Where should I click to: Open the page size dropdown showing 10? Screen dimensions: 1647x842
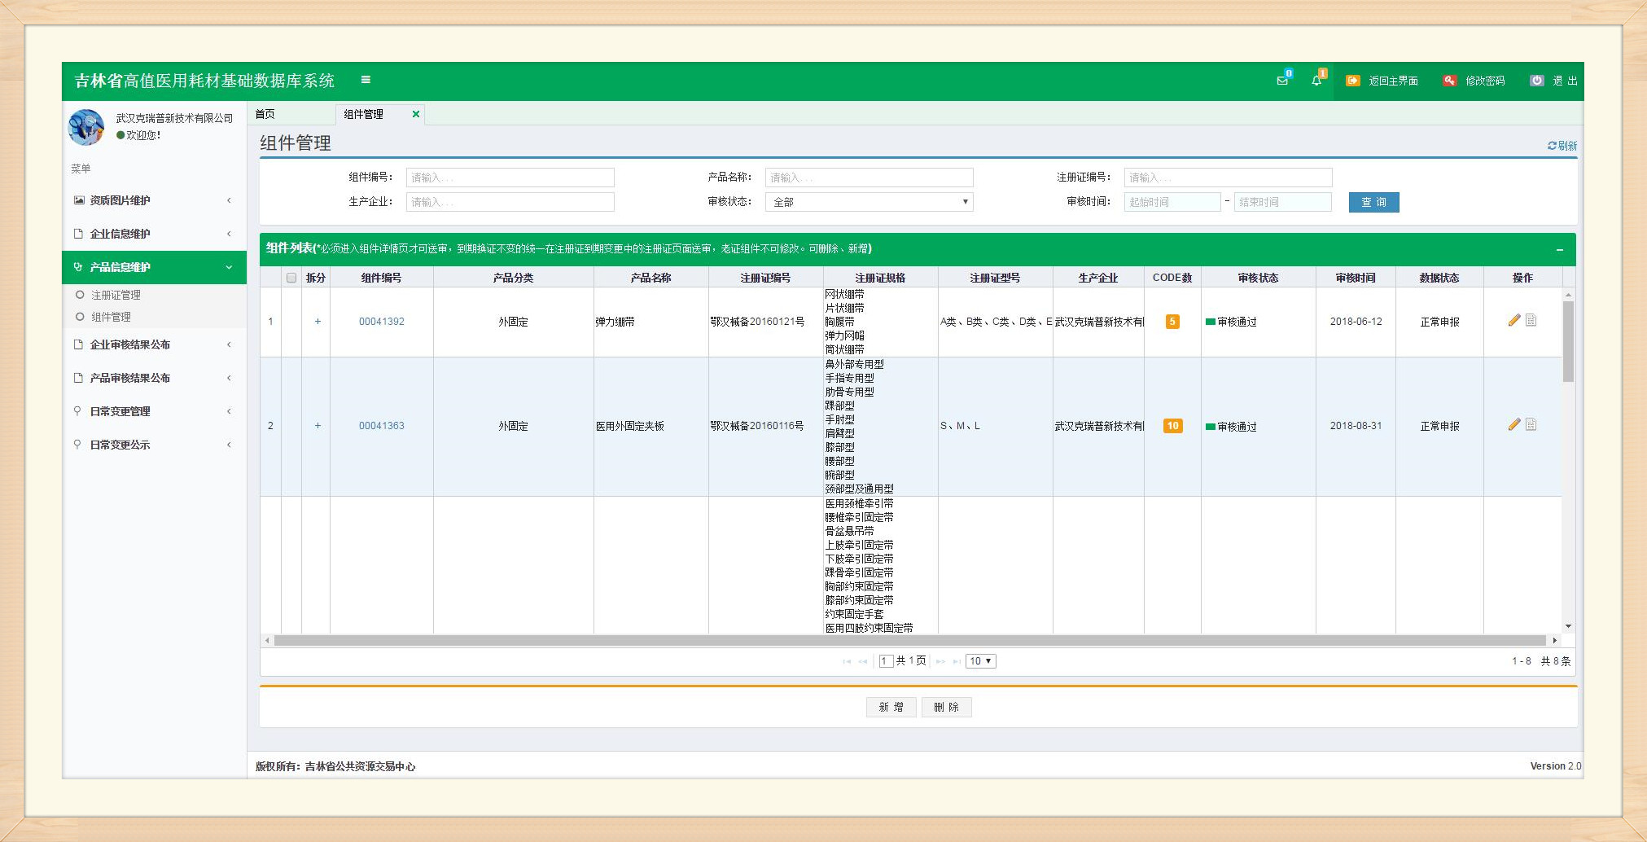[x=980, y=661]
